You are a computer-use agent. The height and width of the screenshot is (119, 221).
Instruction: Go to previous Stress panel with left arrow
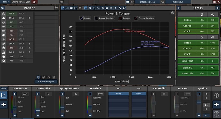pos(179,8)
